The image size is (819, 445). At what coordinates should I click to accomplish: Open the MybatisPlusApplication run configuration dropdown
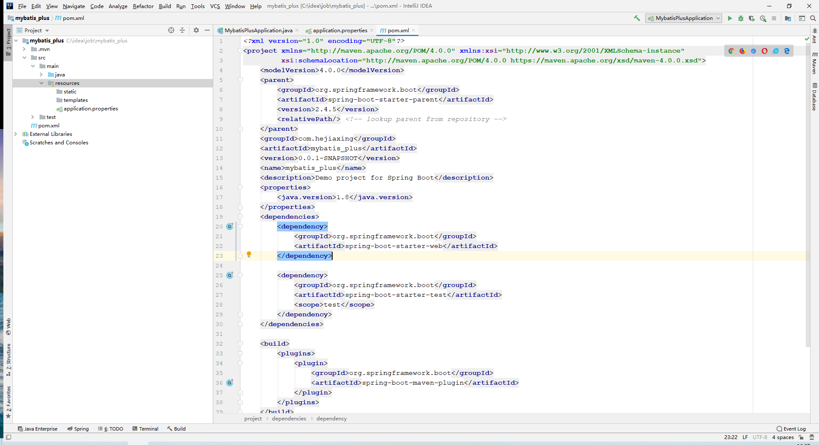pyautogui.click(x=683, y=18)
